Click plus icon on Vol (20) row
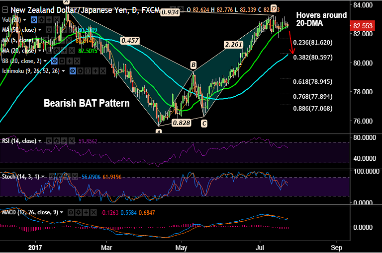The width and height of the screenshot is (382, 253). 49,20
